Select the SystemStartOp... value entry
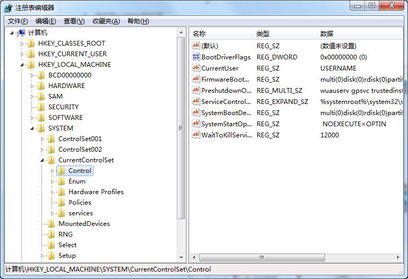The height and width of the screenshot is (279, 408). pyautogui.click(x=226, y=124)
